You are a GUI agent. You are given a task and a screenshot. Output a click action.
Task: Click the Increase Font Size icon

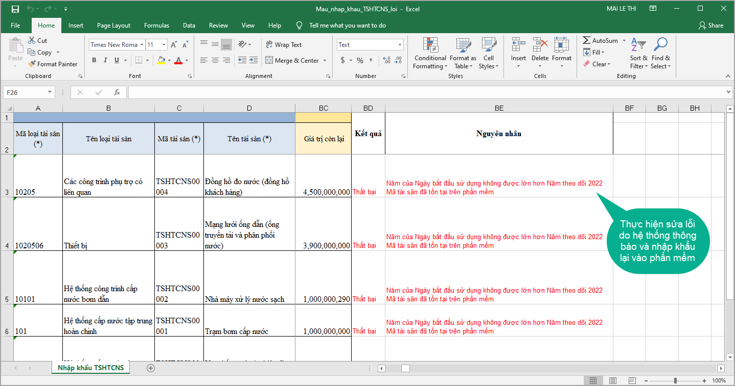click(x=174, y=45)
